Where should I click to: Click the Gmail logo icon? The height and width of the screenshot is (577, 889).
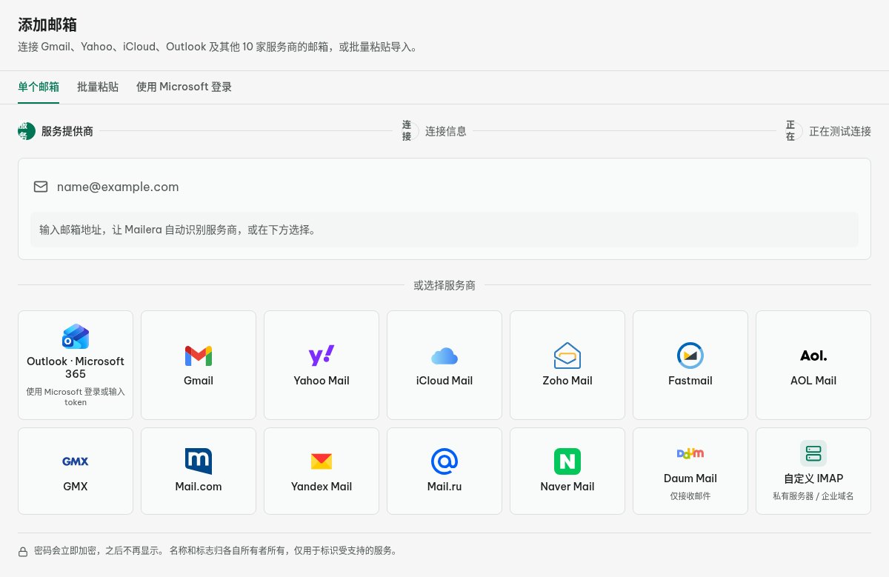point(199,356)
